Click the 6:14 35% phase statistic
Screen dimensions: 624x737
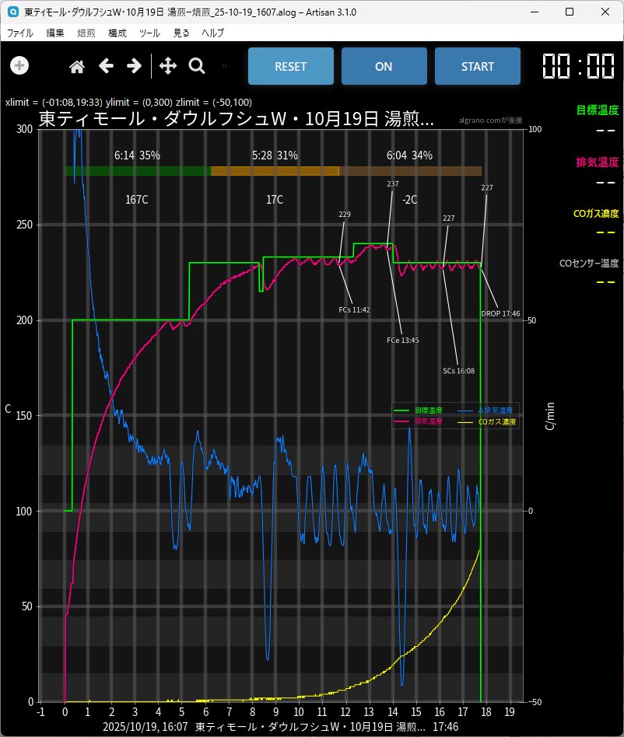(x=137, y=155)
